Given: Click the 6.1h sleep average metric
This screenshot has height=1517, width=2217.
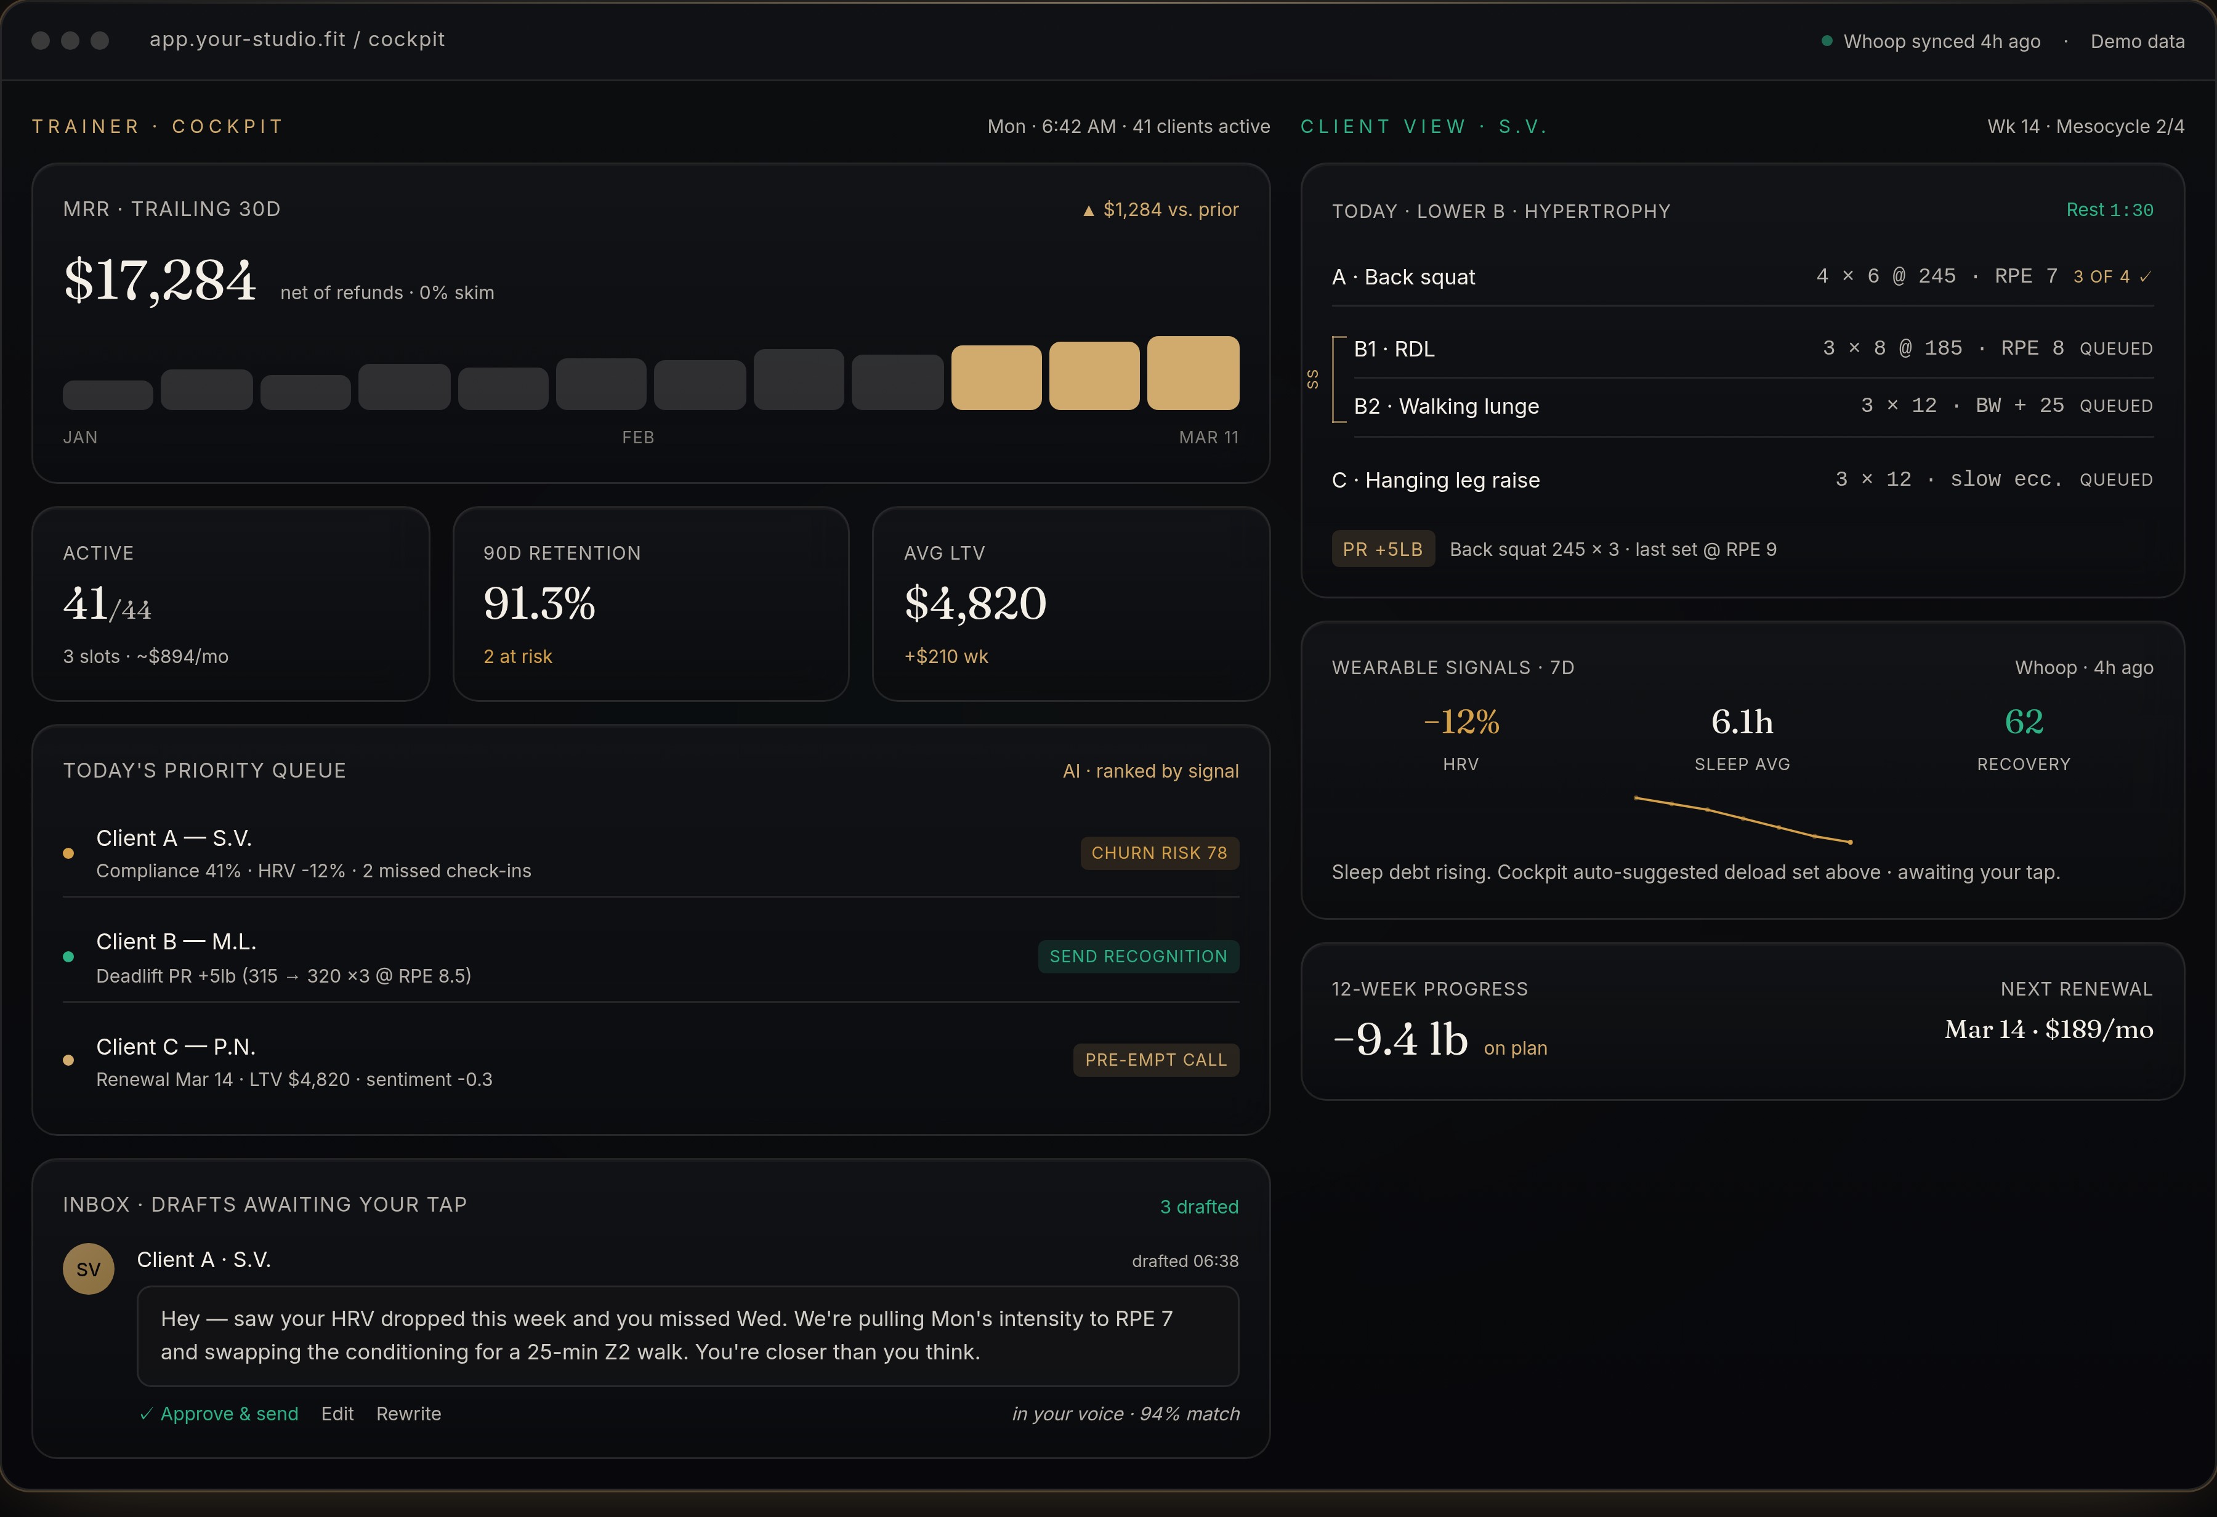Looking at the screenshot, I should click(1742, 722).
